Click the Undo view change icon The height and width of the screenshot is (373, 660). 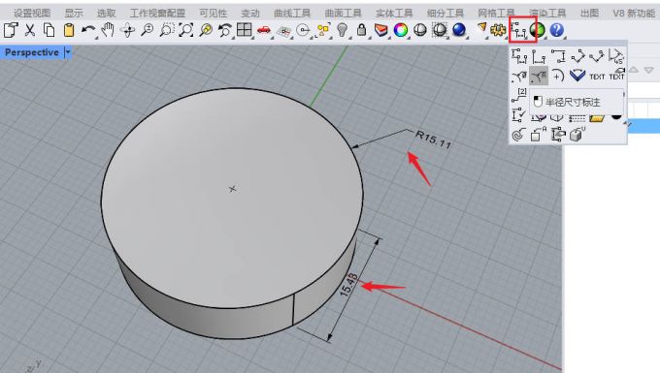pyautogui.click(x=225, y=30)
